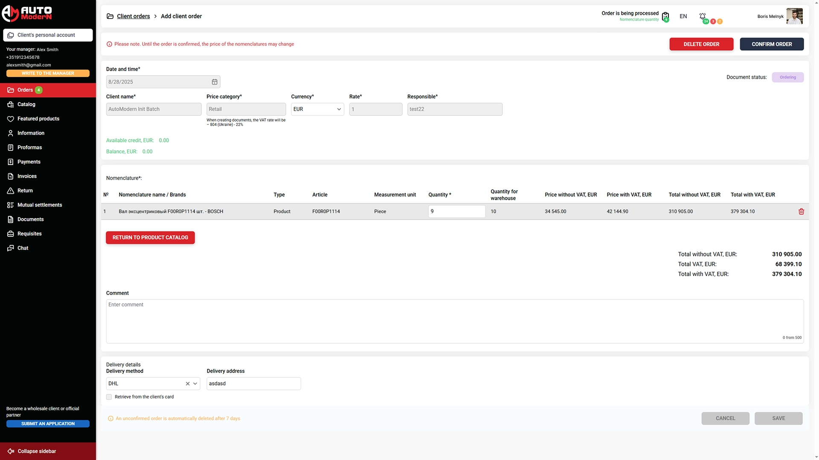Expand the Delivery method dropdown
Viewport: 819px width, 460px height.
tap(196, 383)
